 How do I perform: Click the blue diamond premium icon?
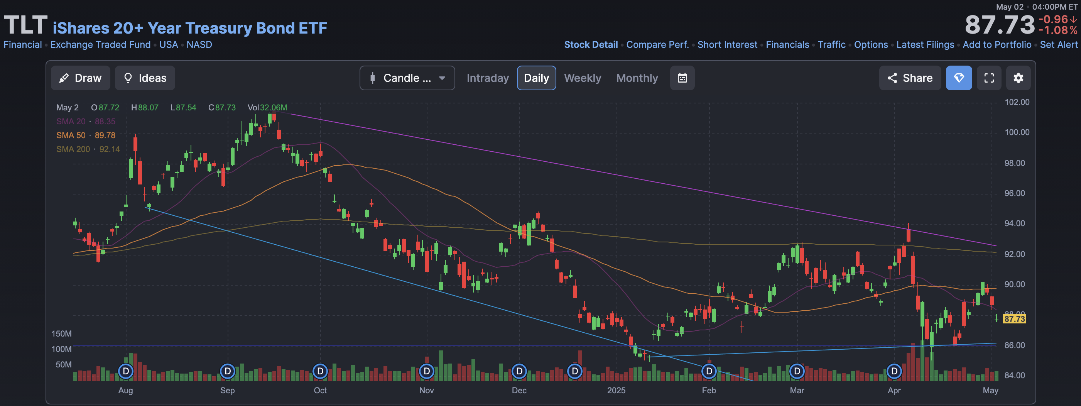pos(959,78)
